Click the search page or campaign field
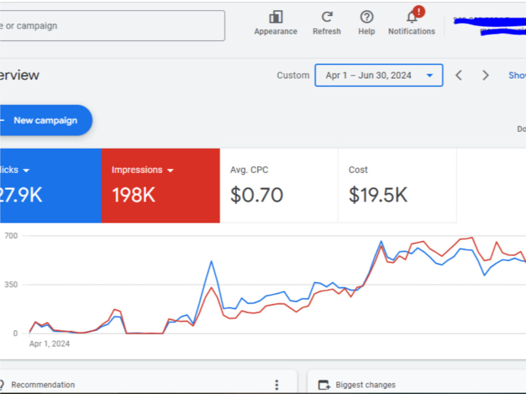This screenshot has height=394, width=526. (112, 26)
